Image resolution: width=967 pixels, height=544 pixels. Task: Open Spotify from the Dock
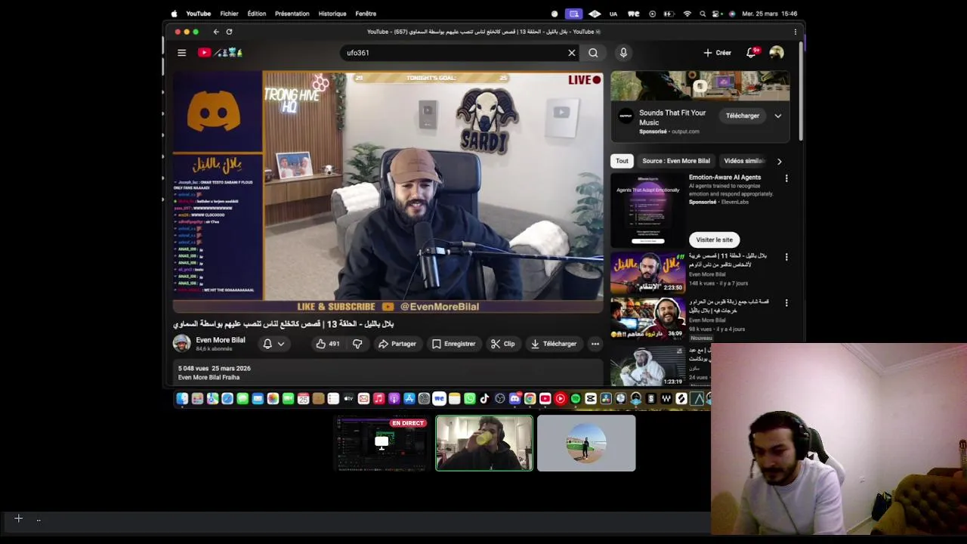pos(575,398)
